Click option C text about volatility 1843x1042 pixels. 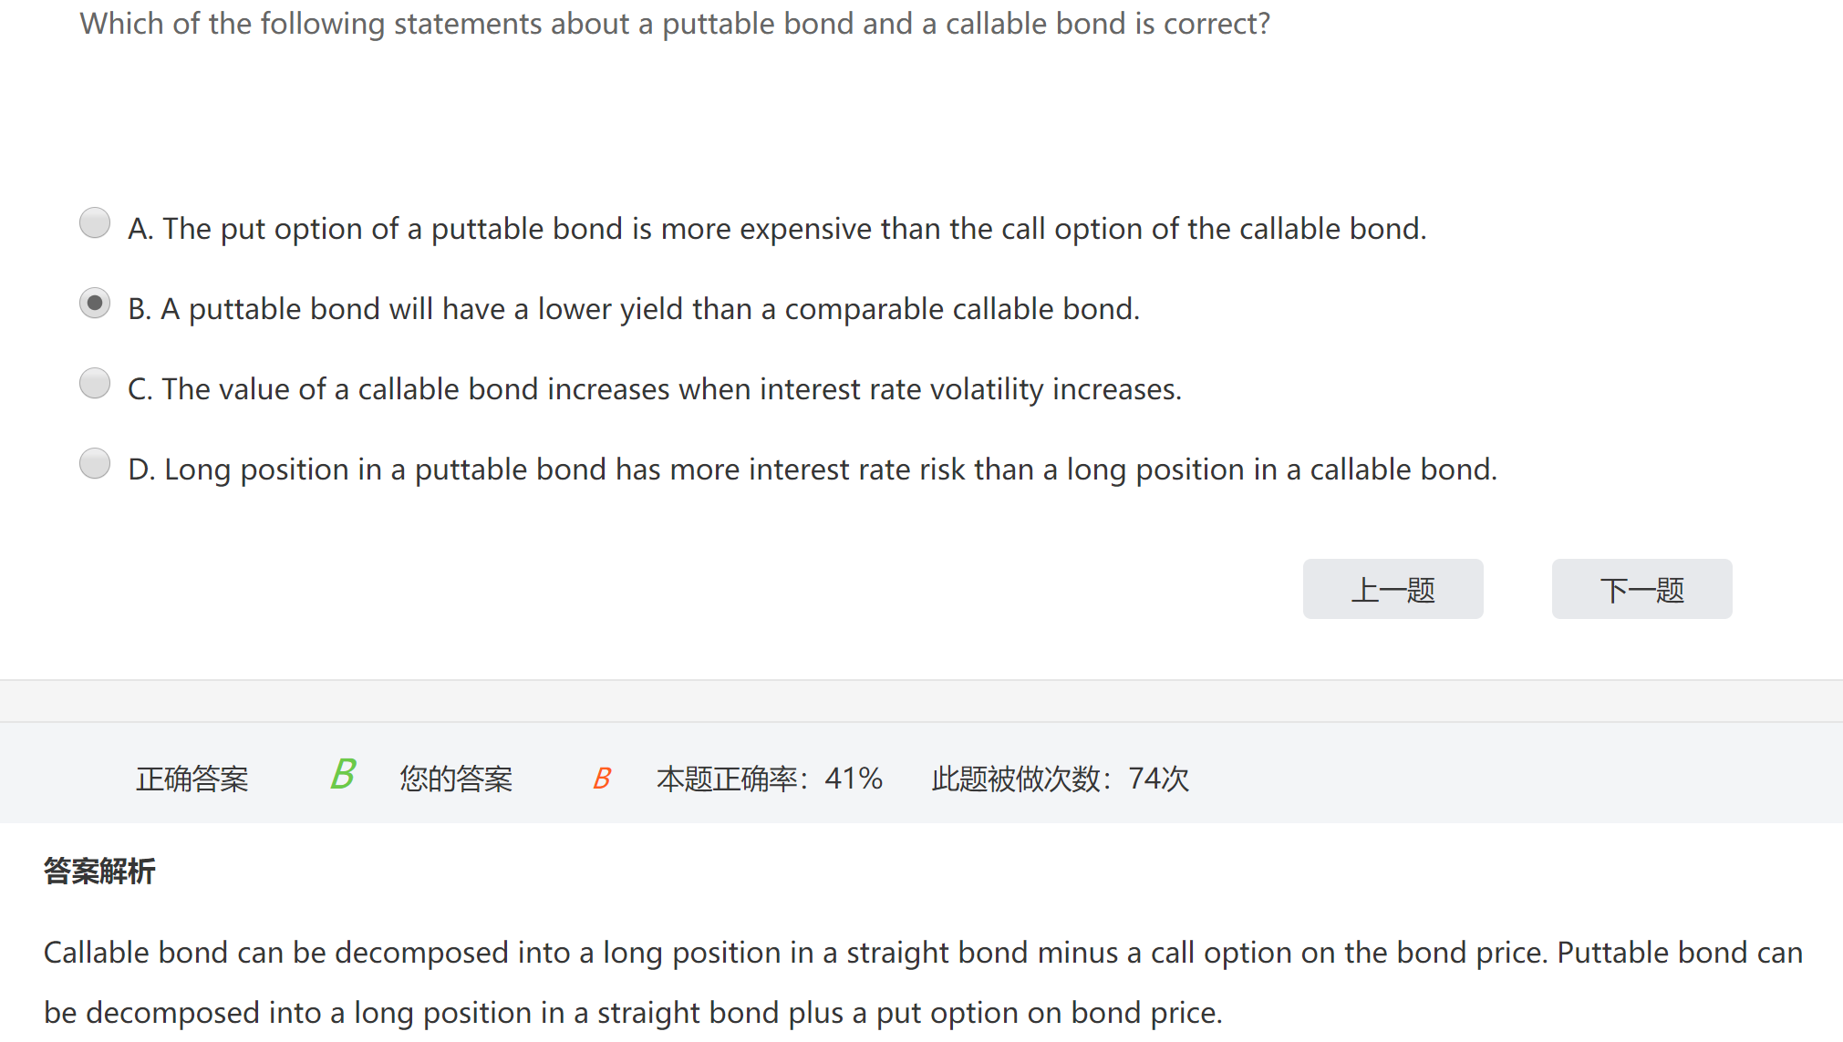pos(655,389)
